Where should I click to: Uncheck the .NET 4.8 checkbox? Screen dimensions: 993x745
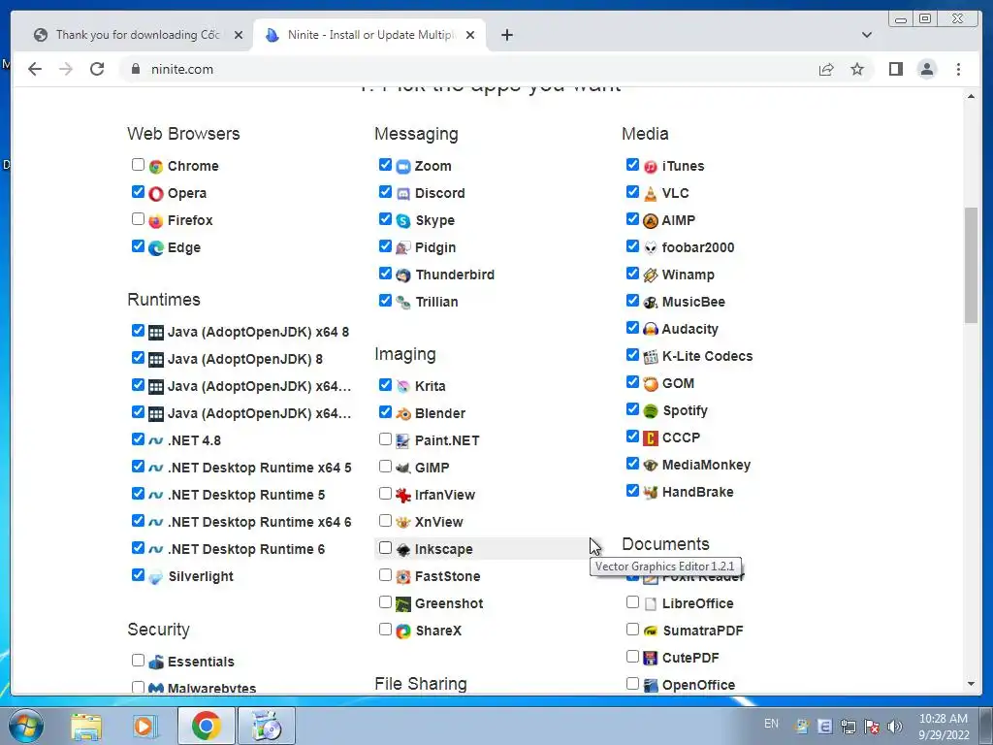click(138, 439)
